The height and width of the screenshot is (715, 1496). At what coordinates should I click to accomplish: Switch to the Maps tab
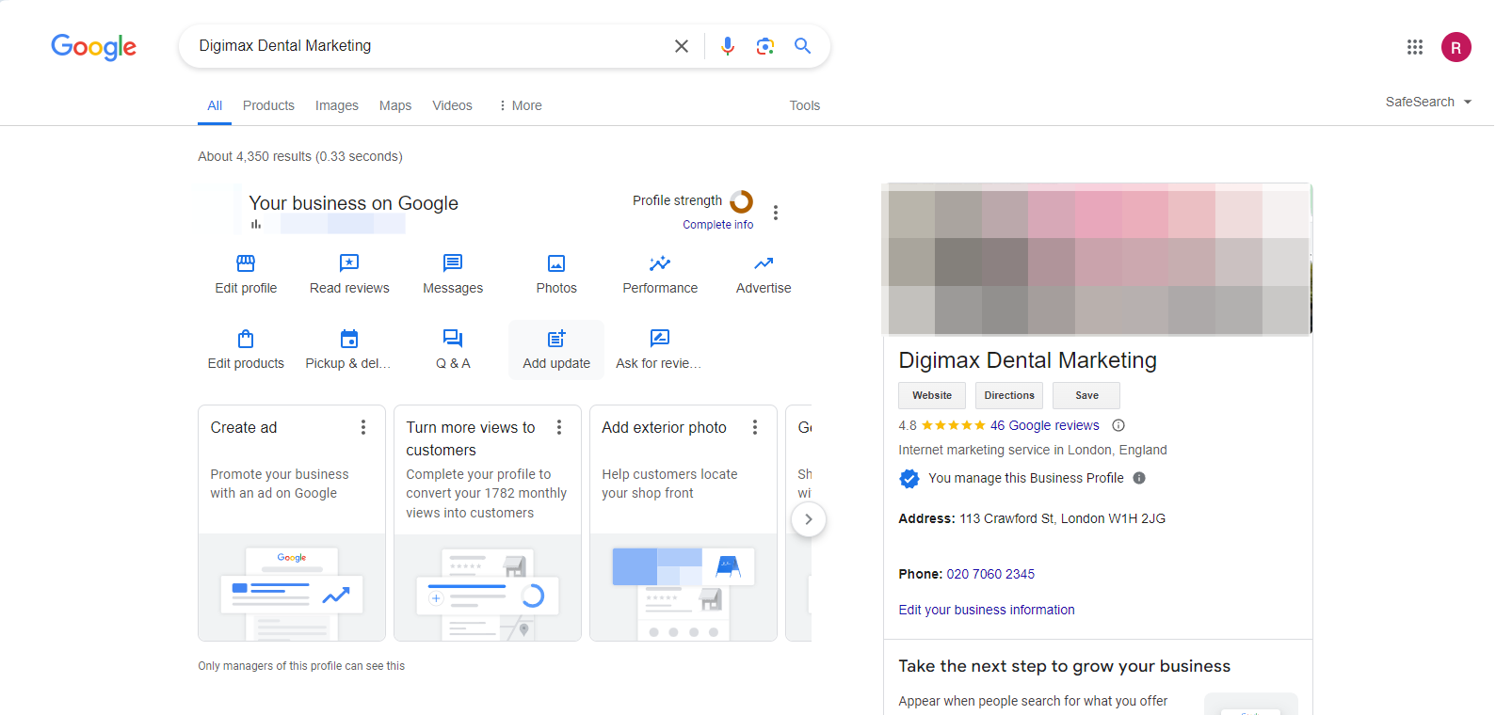(395, 105)
